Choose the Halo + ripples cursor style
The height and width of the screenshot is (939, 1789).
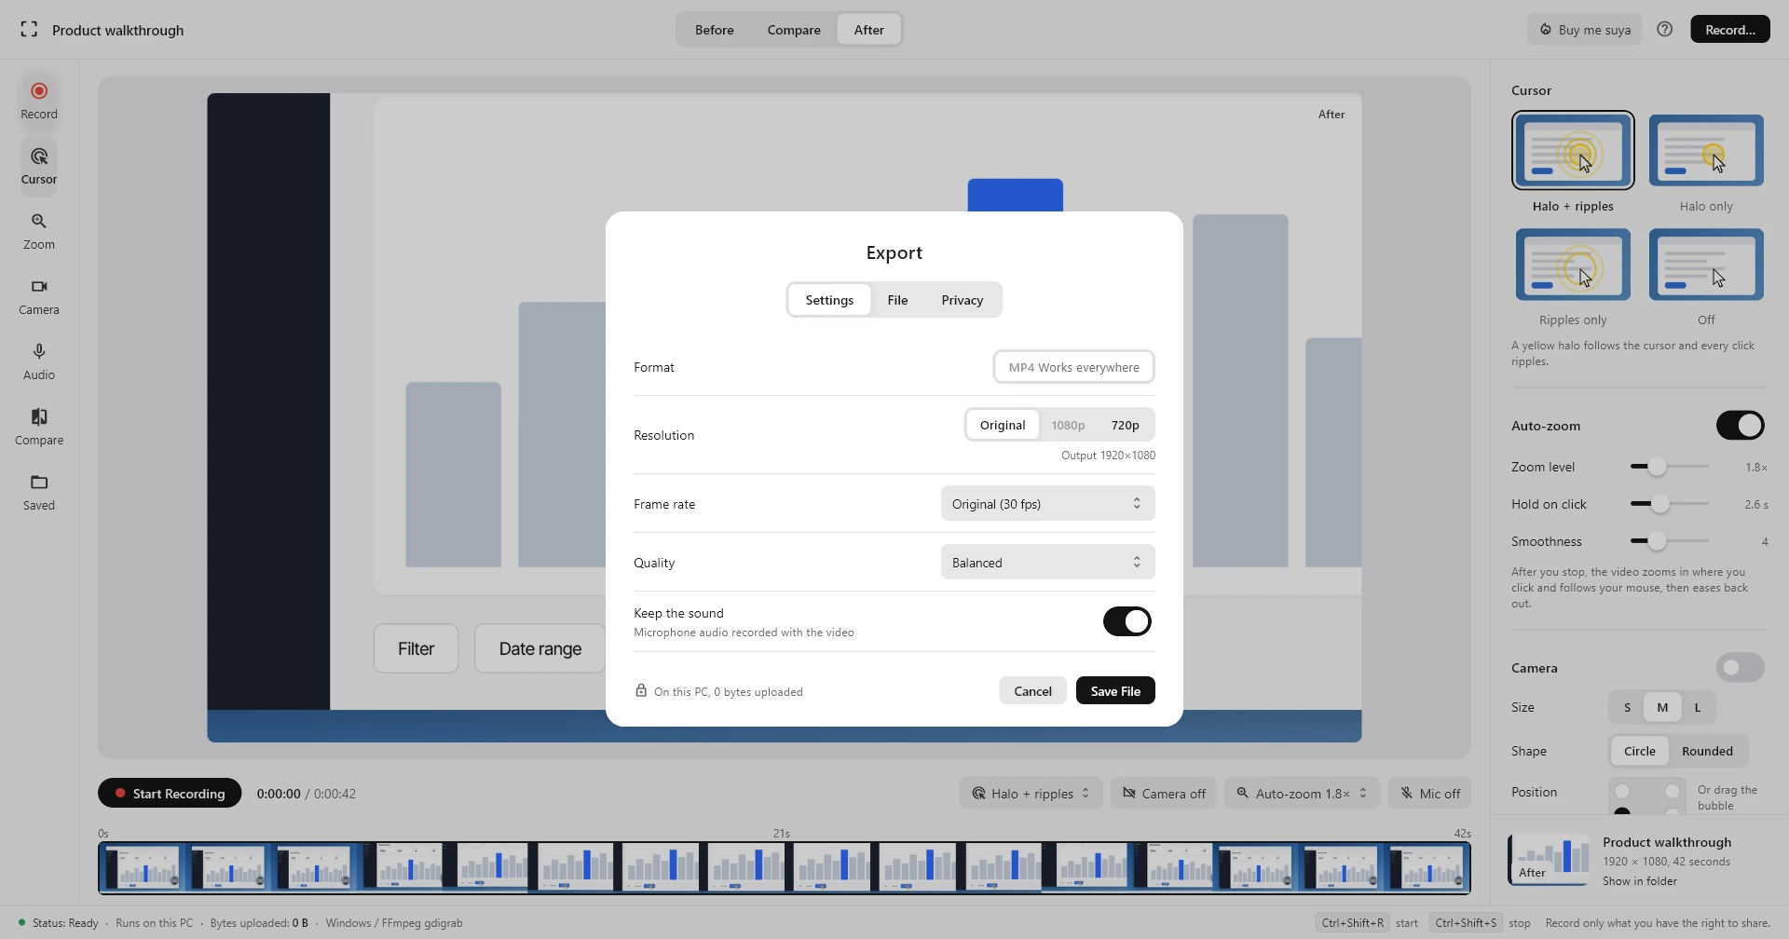click(1573, 163)
